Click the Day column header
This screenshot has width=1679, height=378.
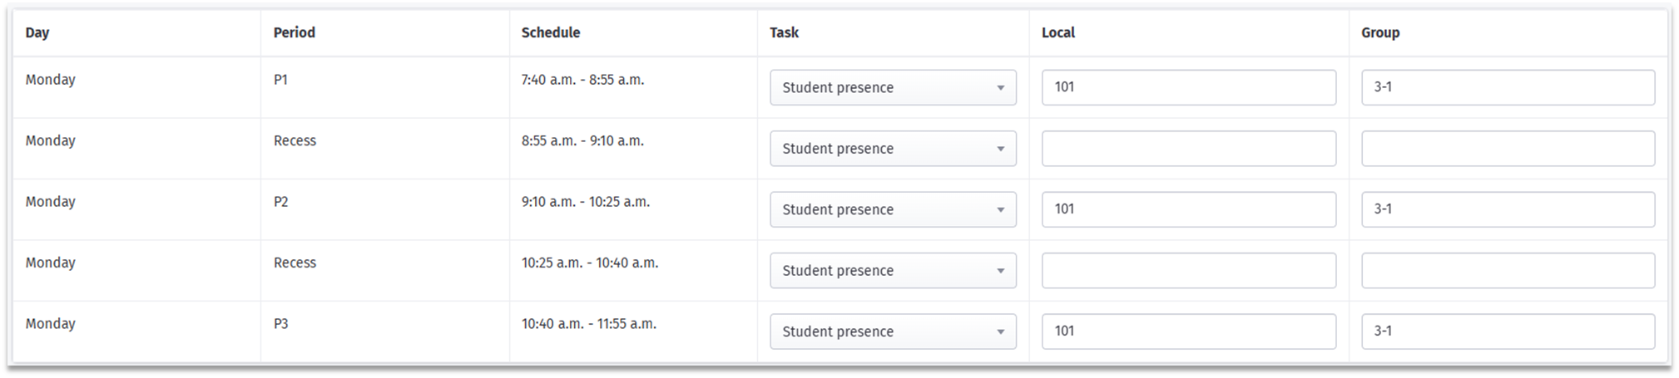coord(37,32)
